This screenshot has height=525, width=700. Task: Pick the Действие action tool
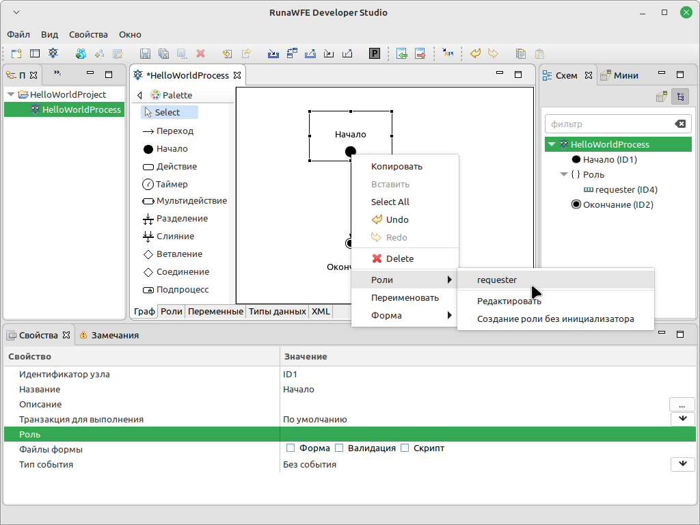170,167
